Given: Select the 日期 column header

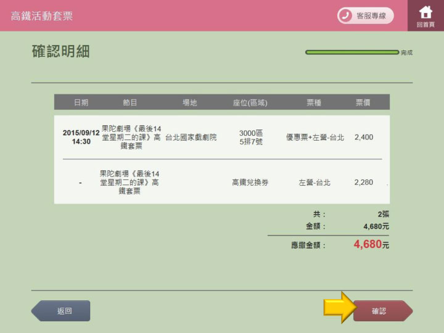Looking at the screenshot, I should click(81, 102).
